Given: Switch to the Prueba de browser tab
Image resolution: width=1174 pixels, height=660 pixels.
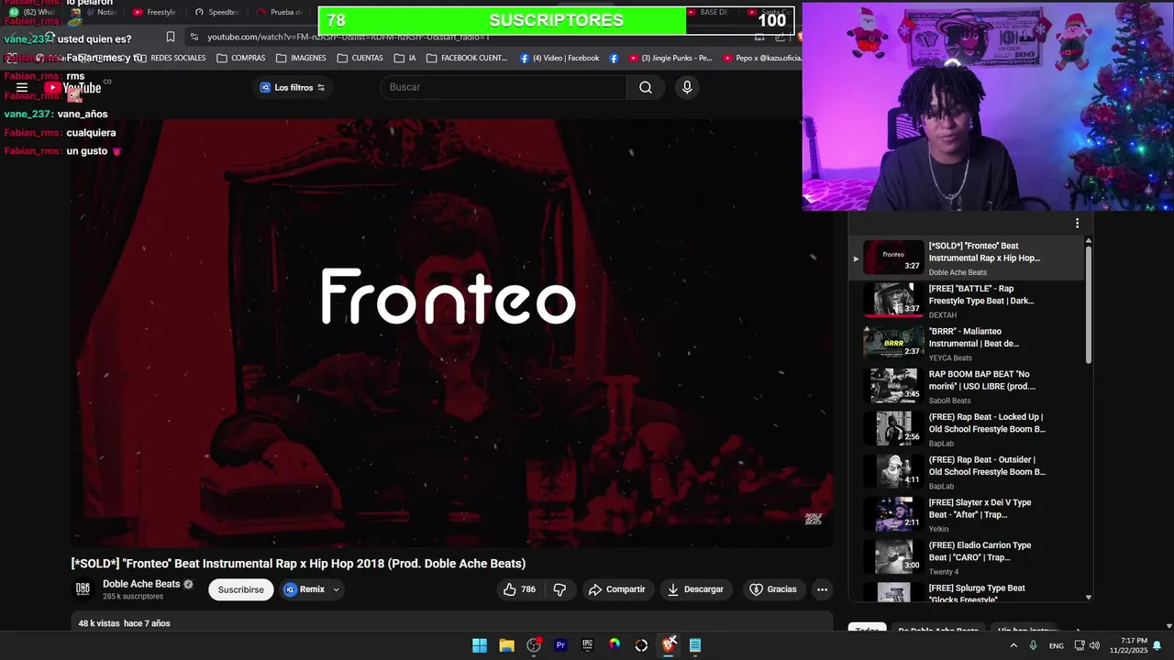Looking at the screenshot, I should (280, 12).
